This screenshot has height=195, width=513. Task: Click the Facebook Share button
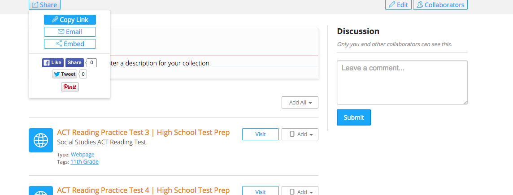(74, 63)
